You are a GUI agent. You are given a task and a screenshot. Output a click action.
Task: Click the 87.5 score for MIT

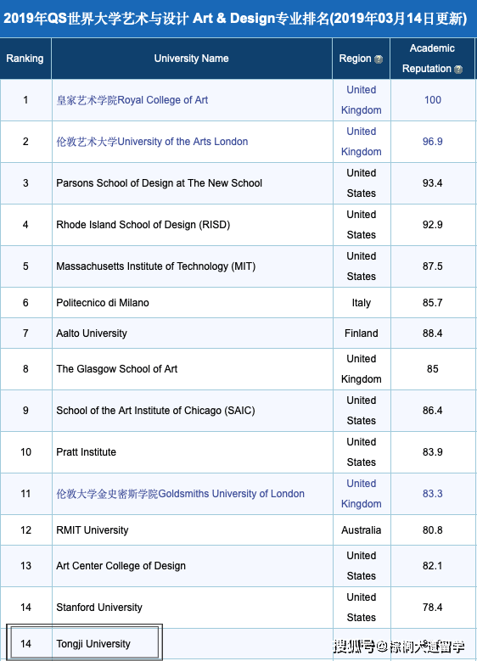[x=432, y=266]
